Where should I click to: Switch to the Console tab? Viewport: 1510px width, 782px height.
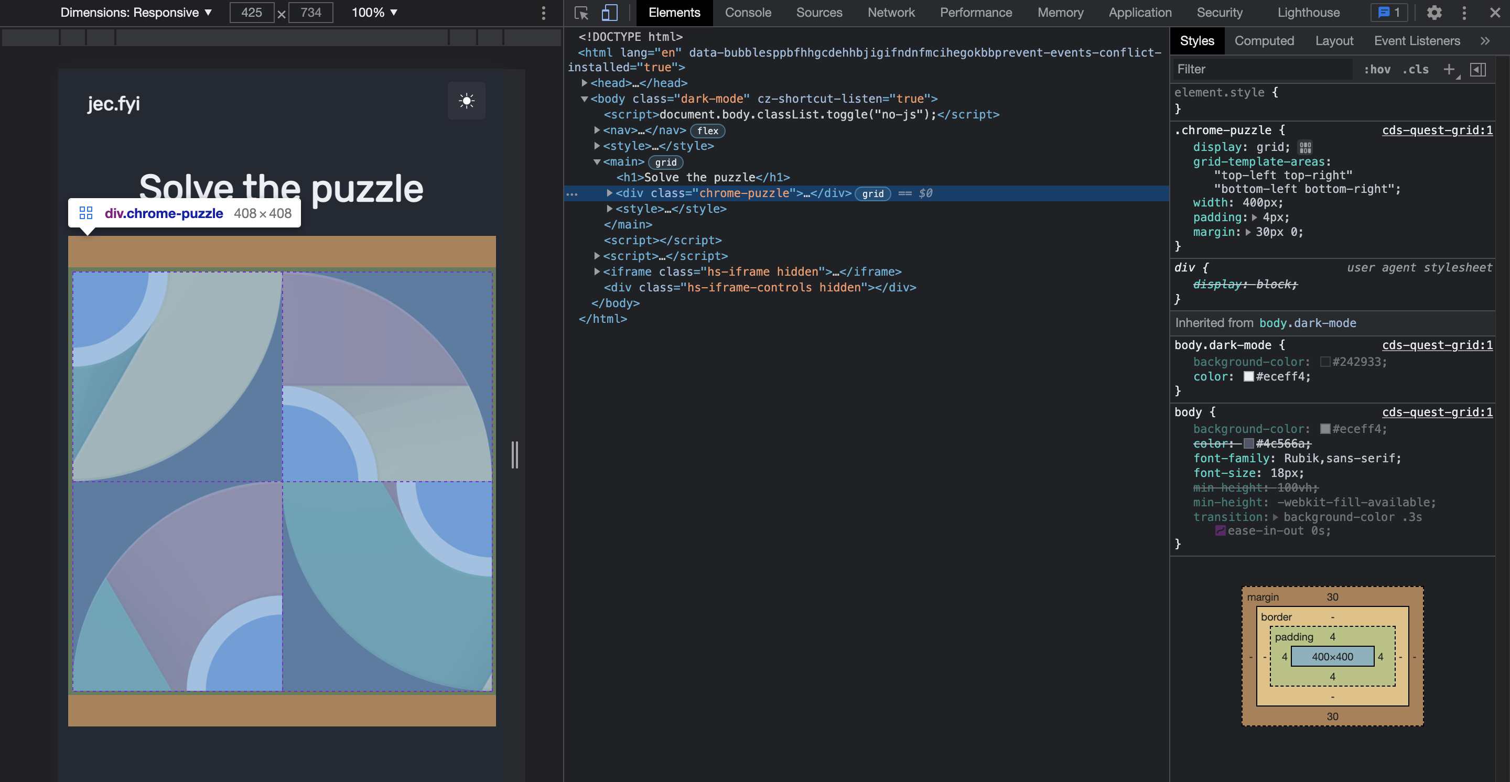tap(748, 12)
